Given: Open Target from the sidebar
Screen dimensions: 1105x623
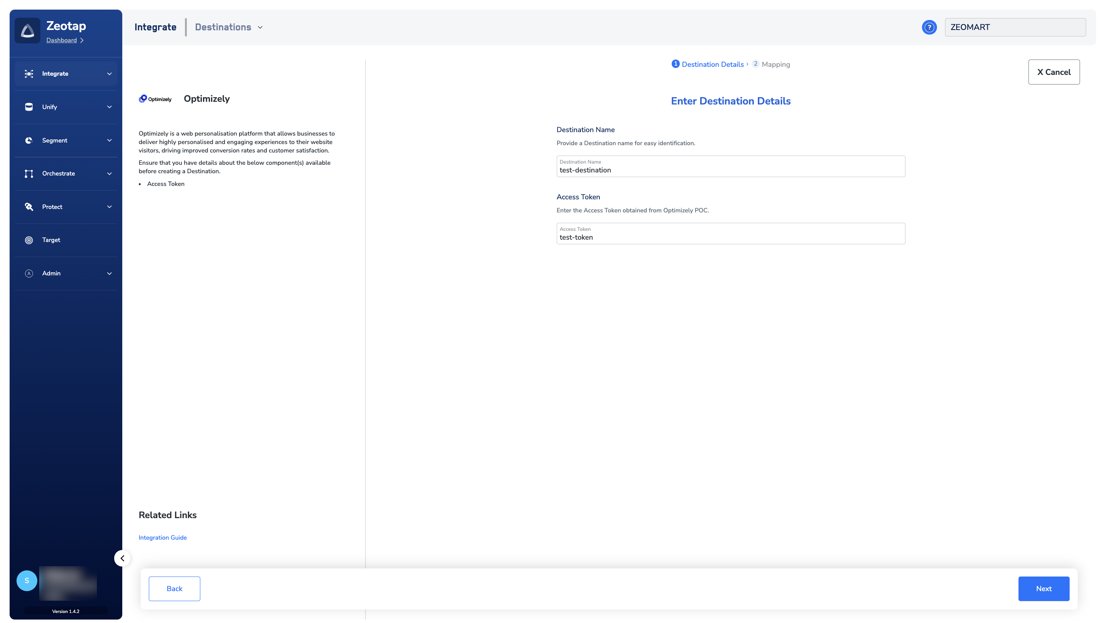Looking at the screenshot, I should click(x=51, y=240).
